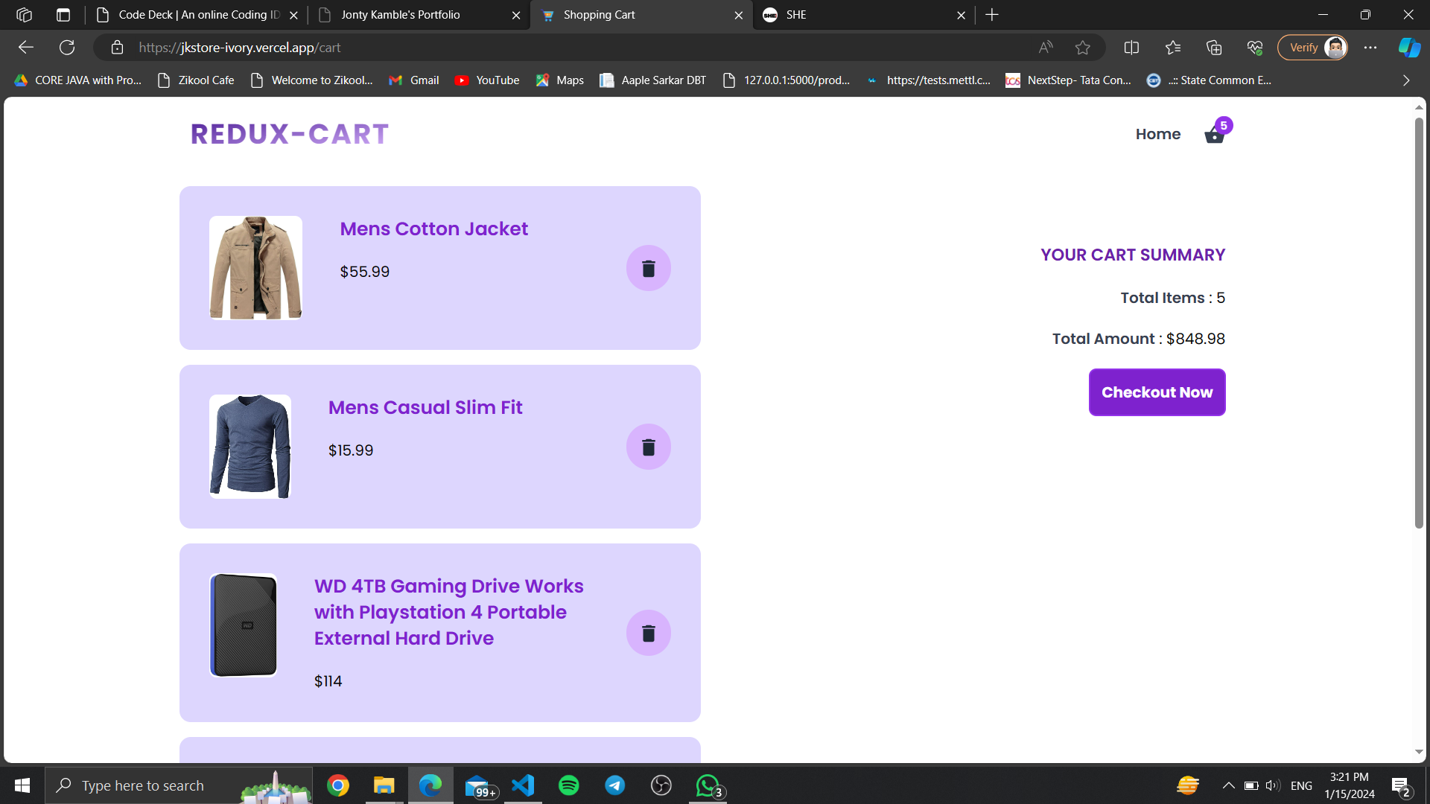The height and width of the screenshot is (804, 1430).
Task: Delete Mens Cotton Jacket from cart
Action: [648, 268]
